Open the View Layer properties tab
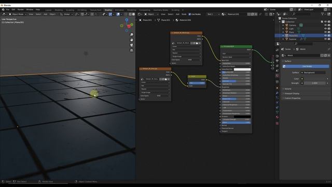The width and height of the screenshot is (332, 187). click(x=277, y=66)
